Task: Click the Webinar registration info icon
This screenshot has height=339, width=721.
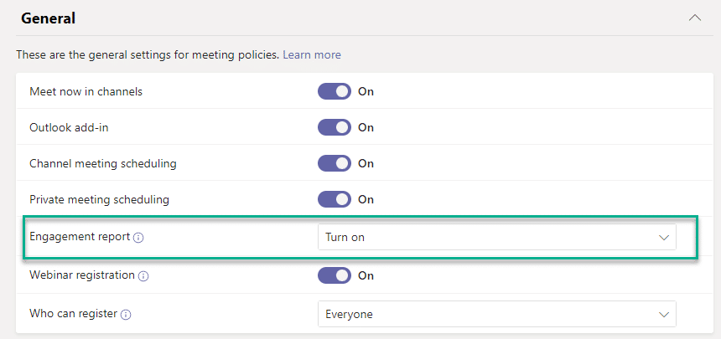Action: pos(143,276)
